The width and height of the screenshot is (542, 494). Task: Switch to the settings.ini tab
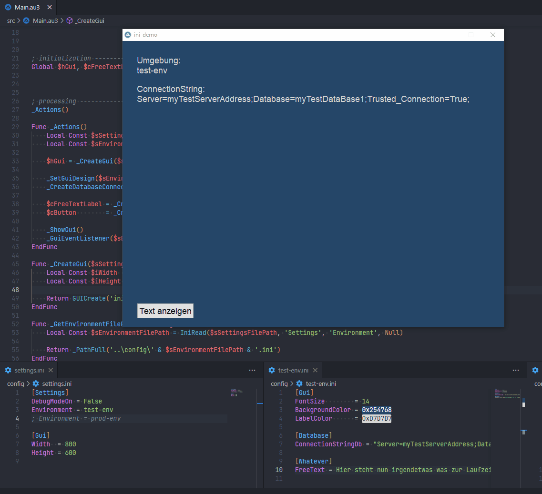click(x=29, y=370)
